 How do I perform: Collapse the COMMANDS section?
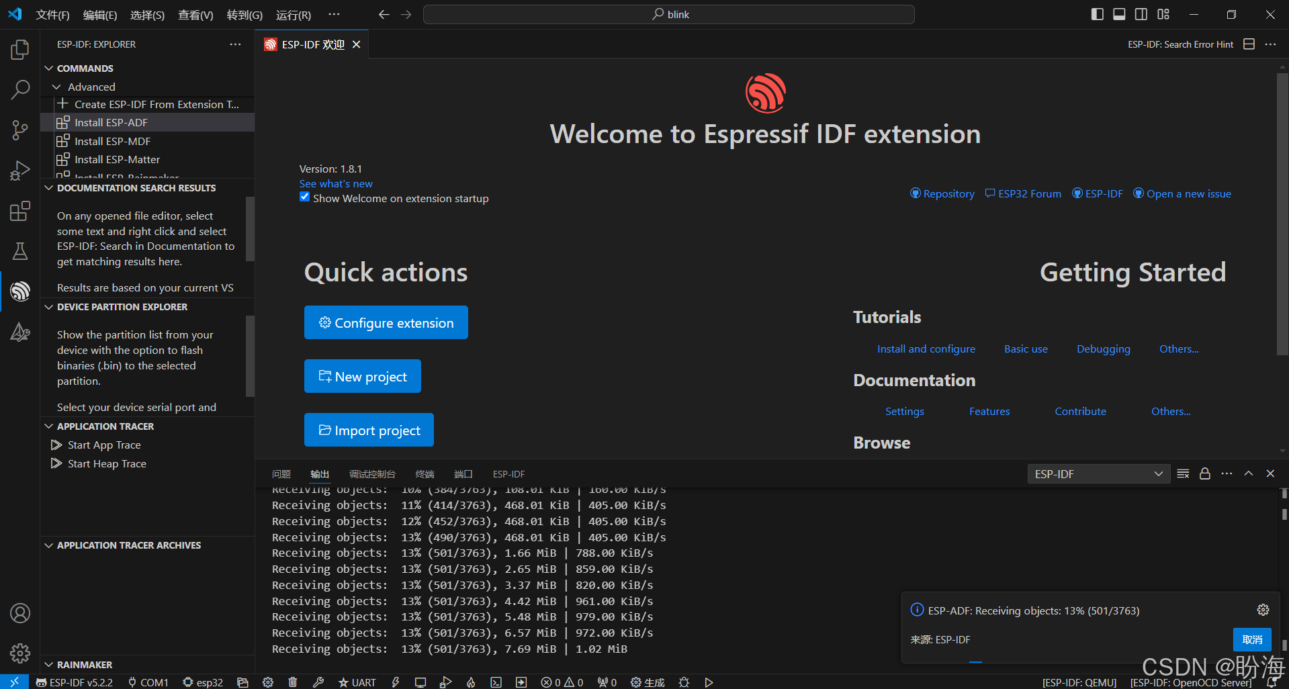[x=48, y=68]
